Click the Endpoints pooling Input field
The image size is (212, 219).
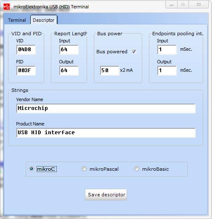(167, 50)
